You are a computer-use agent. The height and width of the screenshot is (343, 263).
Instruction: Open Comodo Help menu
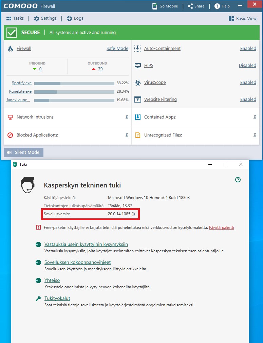pyautogui.click(x=222, y=6)
